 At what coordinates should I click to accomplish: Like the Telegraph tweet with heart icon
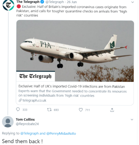pyautogui.click(x=81, y=110)
